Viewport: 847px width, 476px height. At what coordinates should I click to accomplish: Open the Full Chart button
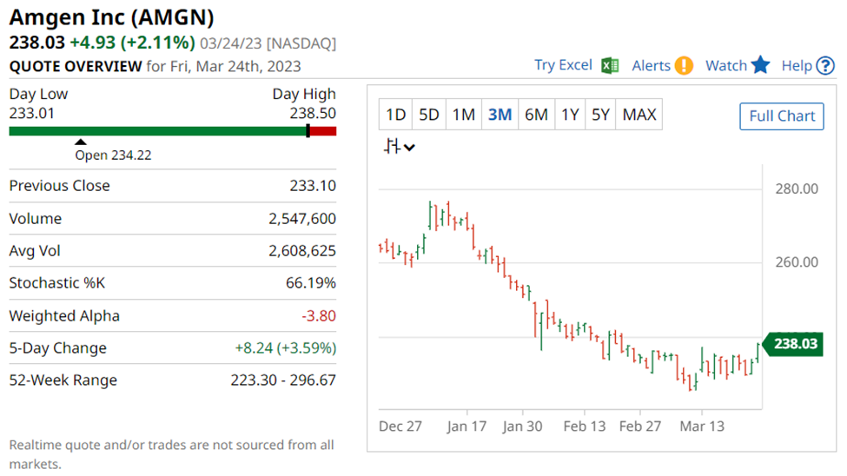tap(782, 116)
